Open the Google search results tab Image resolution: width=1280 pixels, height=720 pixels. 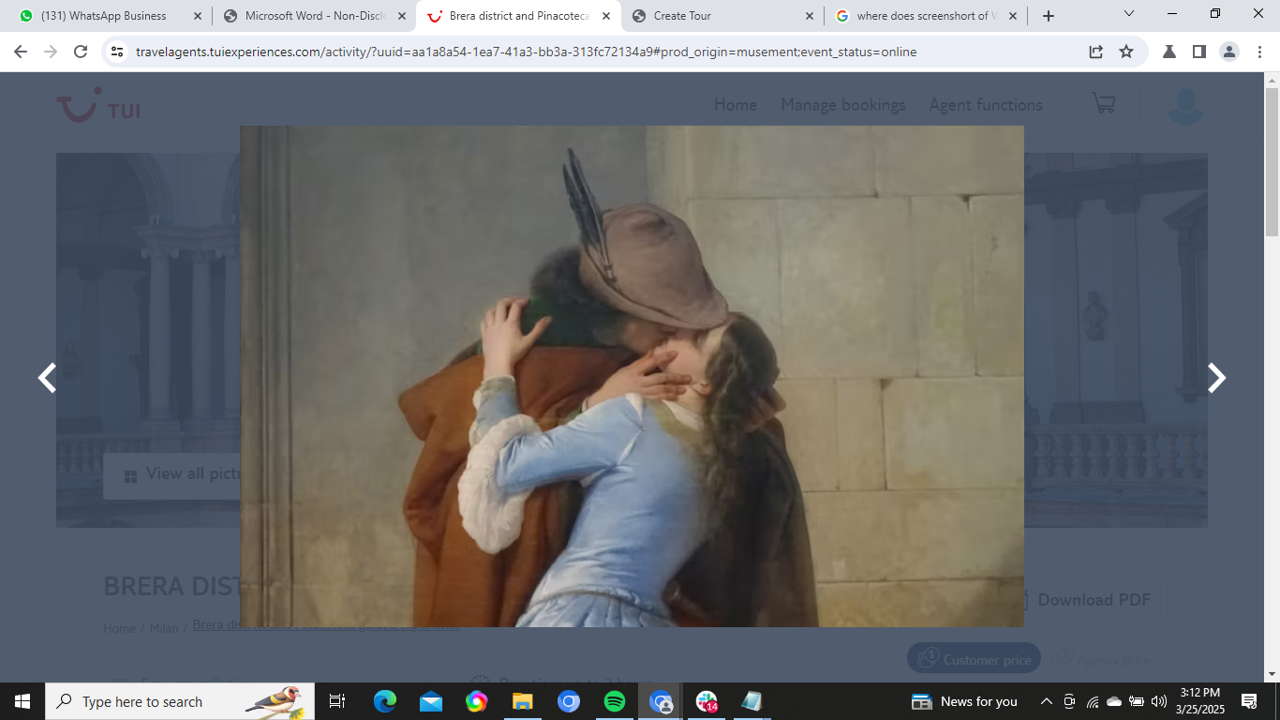[926, 16]
